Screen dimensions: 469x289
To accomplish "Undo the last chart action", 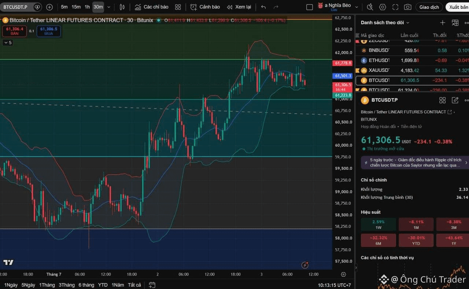I will [263, 7].
